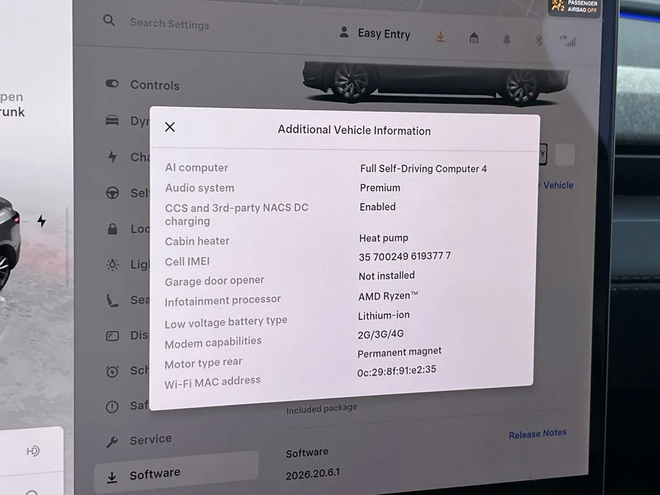
Task: Select the Garage door opener label
Action: click(x=214, y=281)
